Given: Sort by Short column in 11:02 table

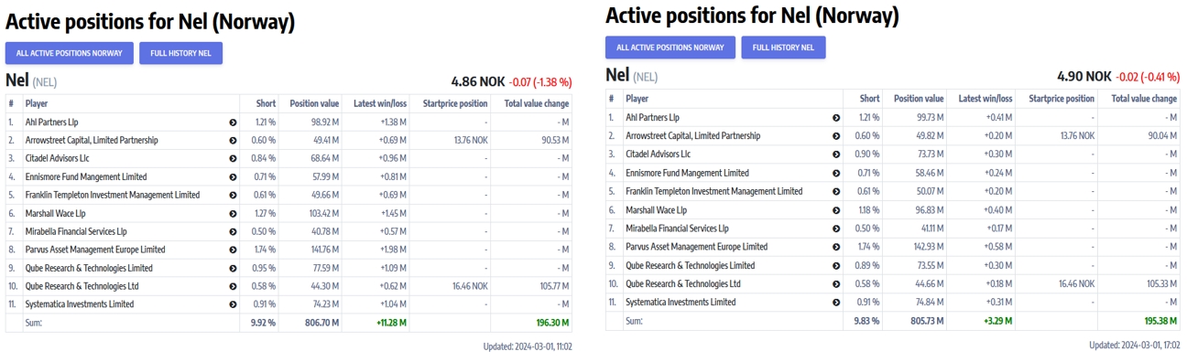Looking at the screenshot, I should [267, 103].
